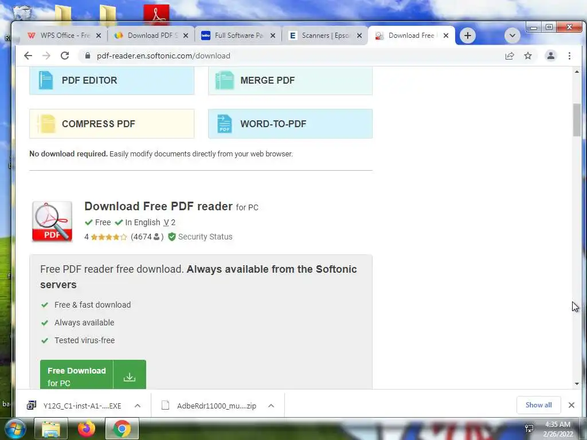This screenshot has width=587, height=440.
Task: Click the download arrow on green button
Action: point(130,376)
